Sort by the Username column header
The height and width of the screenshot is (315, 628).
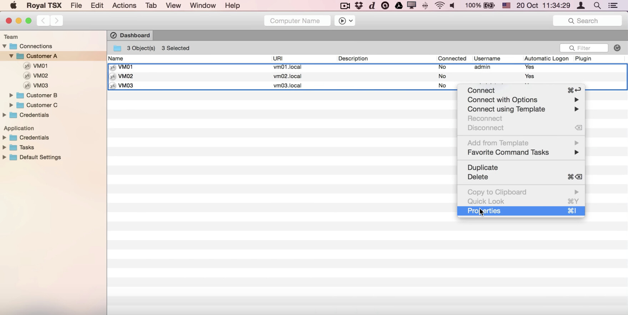click(x=487, y=59)
